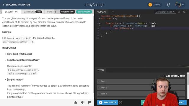Flag the task with the flag icon
The image size is (189, 106).
(90, 102)
